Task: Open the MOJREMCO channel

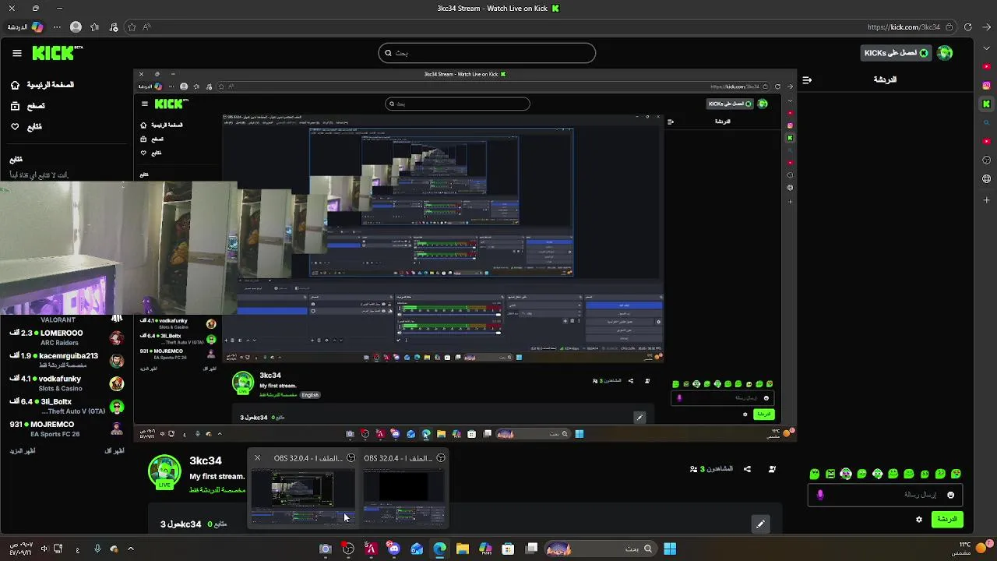Action: point(66,429)
